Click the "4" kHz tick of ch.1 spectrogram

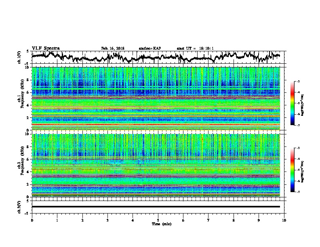tap(28, 105)
